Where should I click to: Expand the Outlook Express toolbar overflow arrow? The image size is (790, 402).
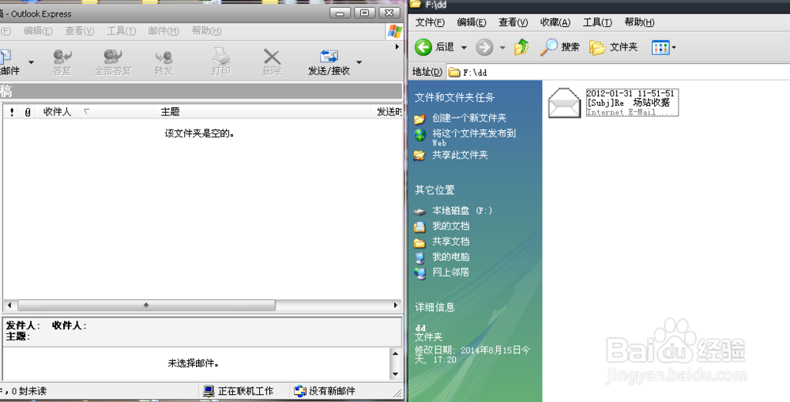click(397, 47)
